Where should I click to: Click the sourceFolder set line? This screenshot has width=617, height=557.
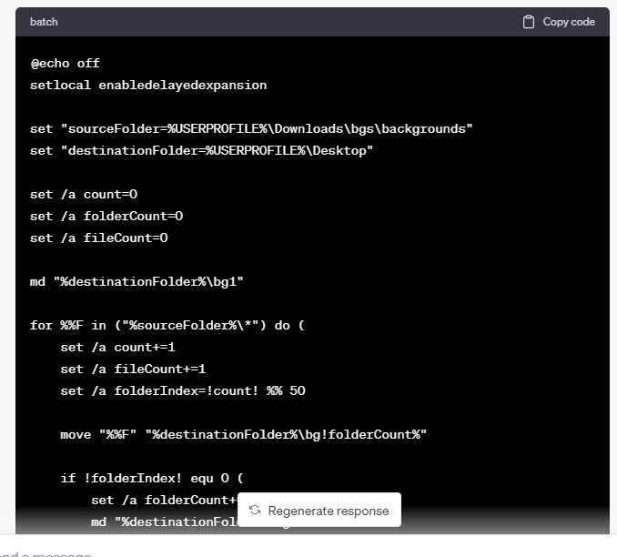(x=251, y=129)
